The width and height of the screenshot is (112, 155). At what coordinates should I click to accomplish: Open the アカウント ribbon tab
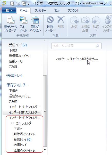click(x=73, y=11)
